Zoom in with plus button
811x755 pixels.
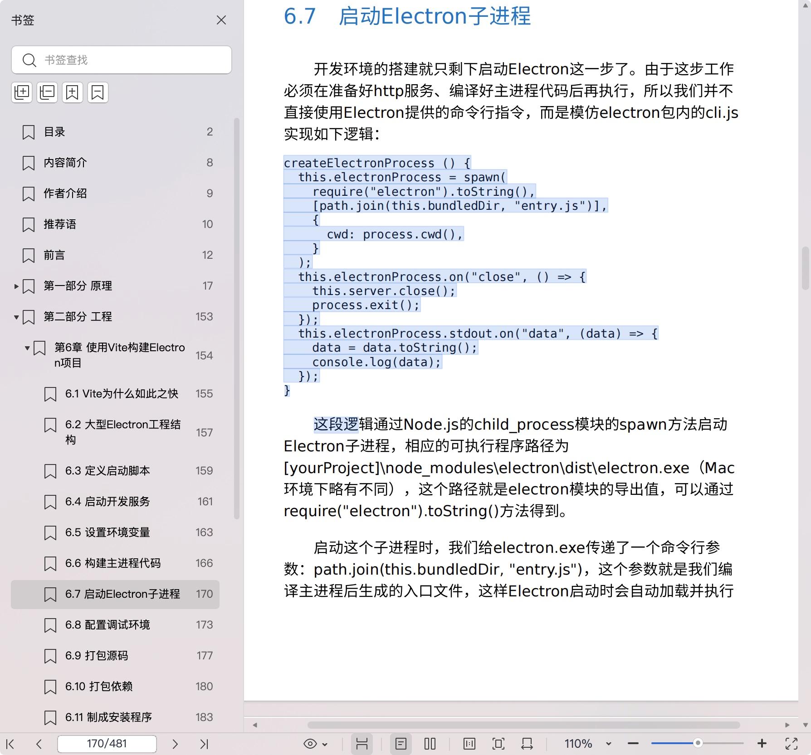coord(762,744)
